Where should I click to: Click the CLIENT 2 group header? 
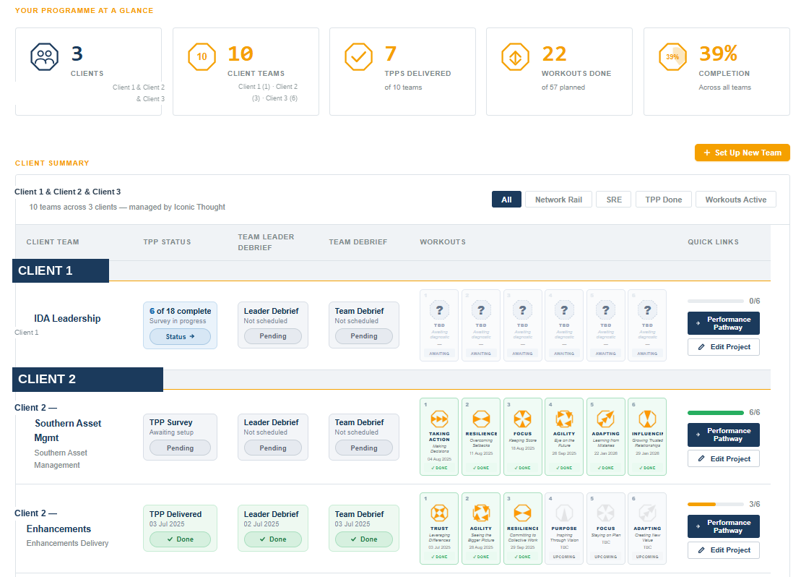coord(88,379)
